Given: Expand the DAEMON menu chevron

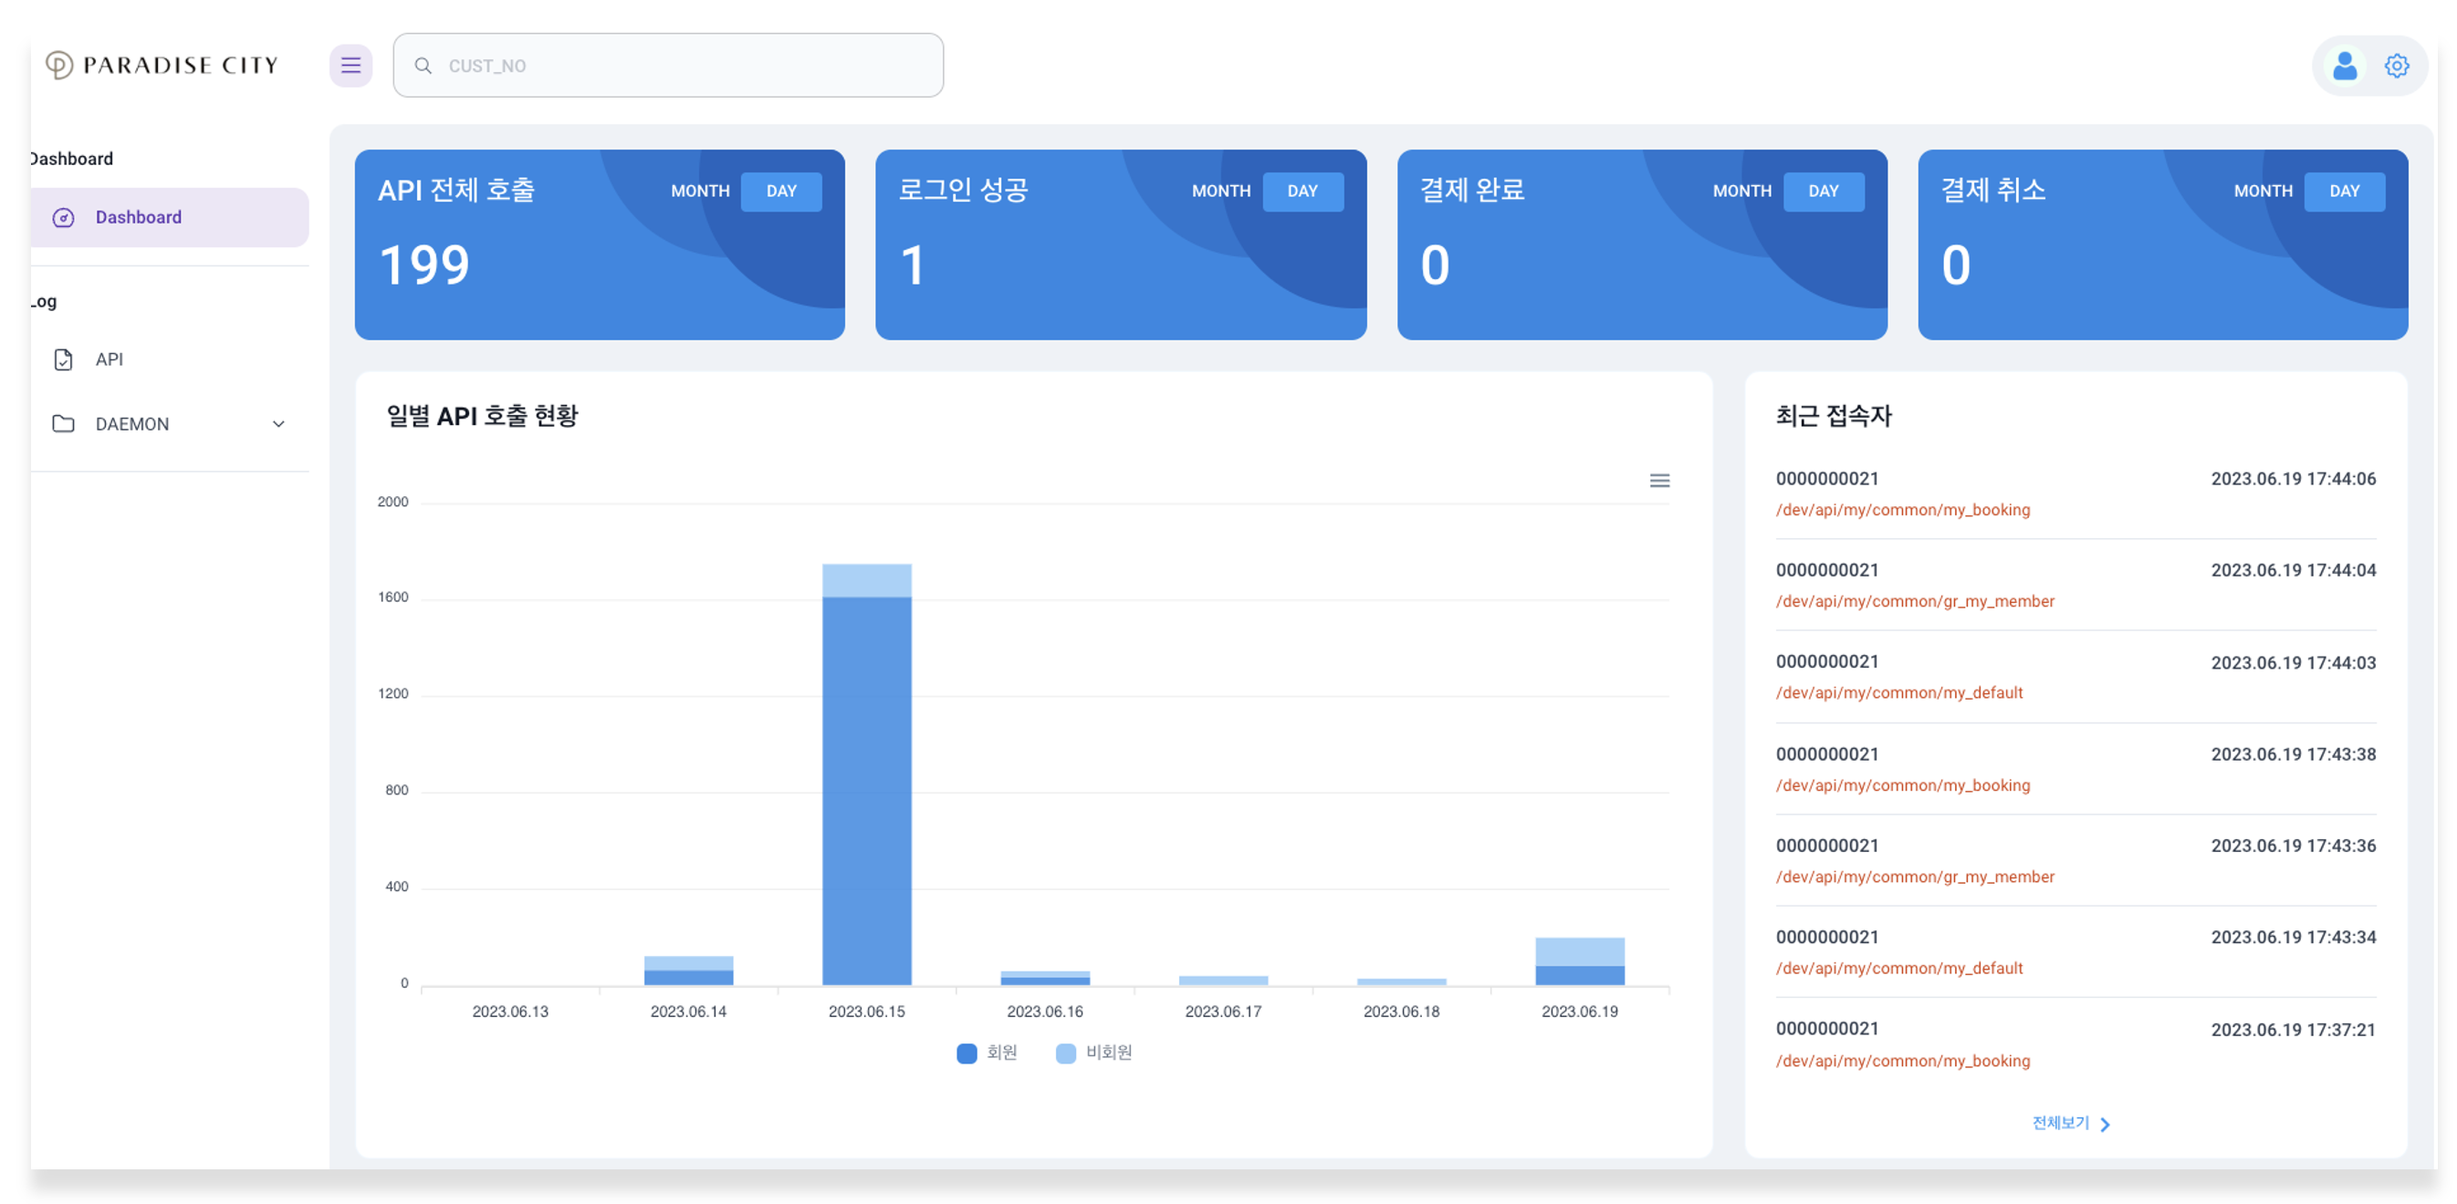Looking at the screenshot, I should [x=278, y=424].
